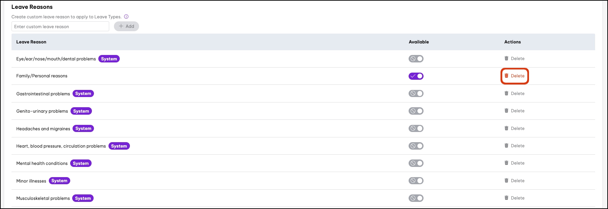Click the info icon beside Leave Types text
The width and height of the screenshot is (608, 209).
(126, 17)
